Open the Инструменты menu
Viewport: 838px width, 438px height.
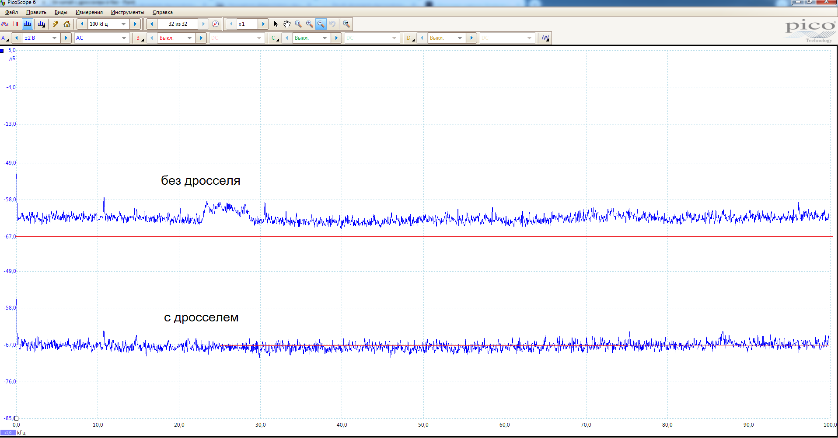(127, 12)
